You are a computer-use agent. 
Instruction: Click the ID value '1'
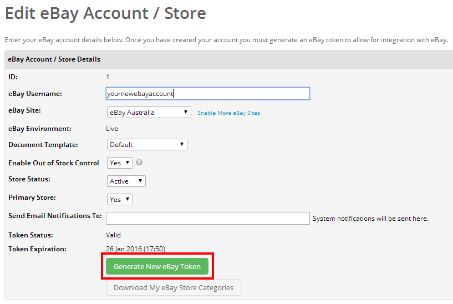coord(108,77)
